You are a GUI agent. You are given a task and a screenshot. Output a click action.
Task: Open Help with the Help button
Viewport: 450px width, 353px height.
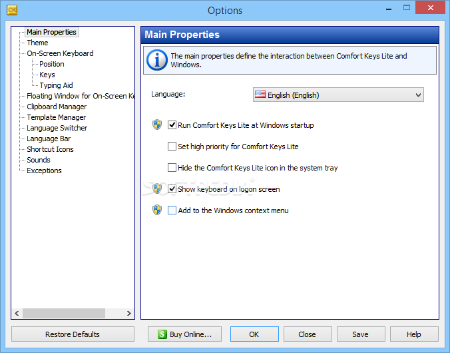[414, 334]
